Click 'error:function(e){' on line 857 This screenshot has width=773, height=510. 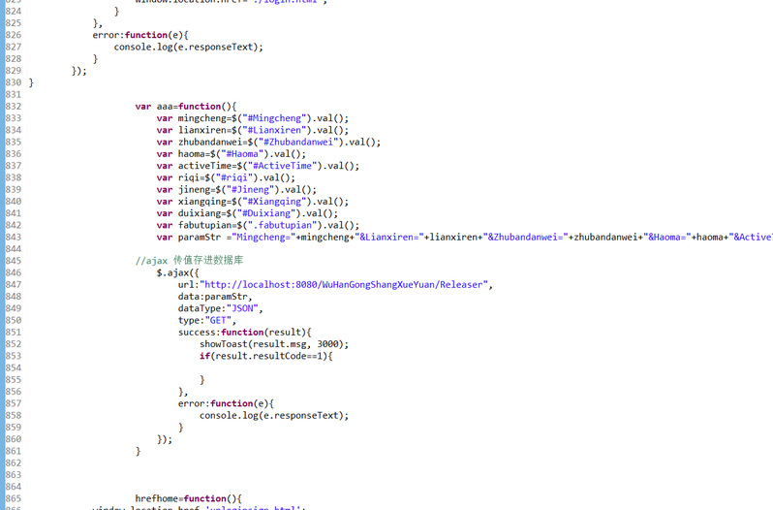pos(226,403)
